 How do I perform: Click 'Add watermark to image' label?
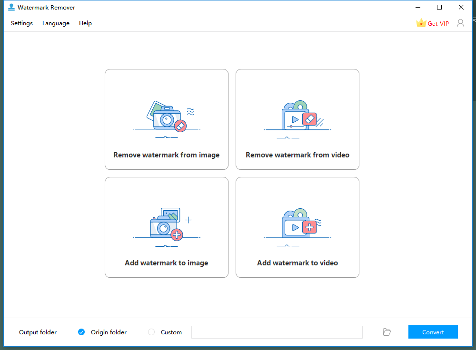click(x=166, y=263)
